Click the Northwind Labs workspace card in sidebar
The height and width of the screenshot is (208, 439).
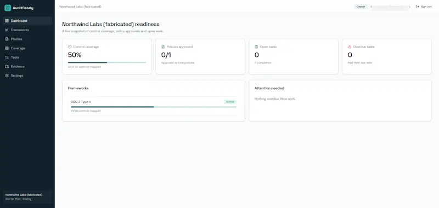tap(27, 197)
